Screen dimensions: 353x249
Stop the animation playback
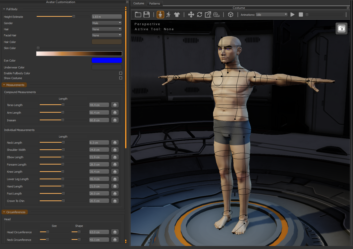click(301, 14)
